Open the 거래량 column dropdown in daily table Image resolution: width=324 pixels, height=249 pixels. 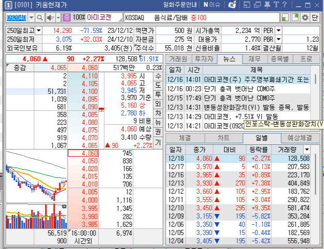tap(307, 150)
